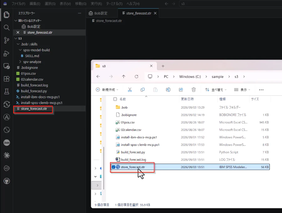Screen dimensions: 282x213
Task: Select 02calendar.csv in File Explorer list
Action: click(x=131, y=130)
